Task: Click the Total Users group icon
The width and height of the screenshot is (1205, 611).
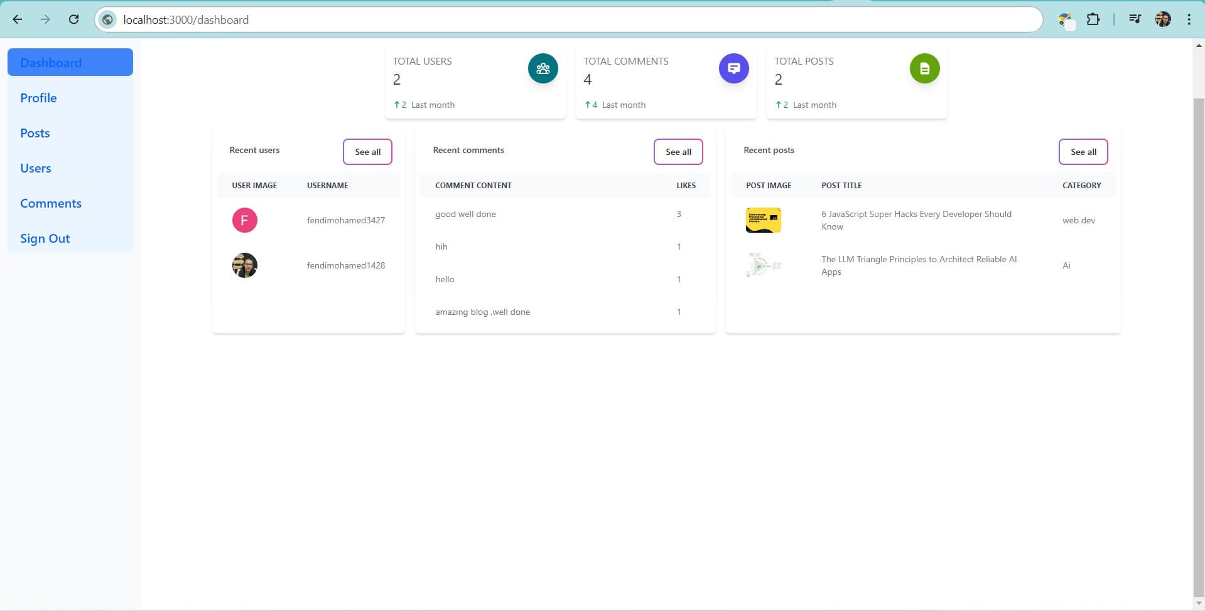Action: pos(543,68)
